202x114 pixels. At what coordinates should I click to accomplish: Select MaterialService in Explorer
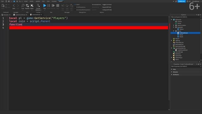(179, 42)
